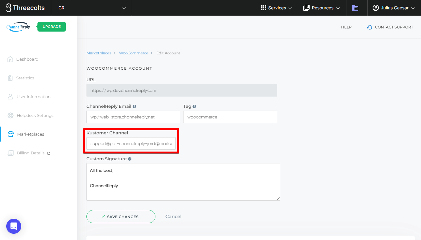Click the green UPGRADE button
The height and width of the screenshot is (240, 421).
click(x=51, y=27)
